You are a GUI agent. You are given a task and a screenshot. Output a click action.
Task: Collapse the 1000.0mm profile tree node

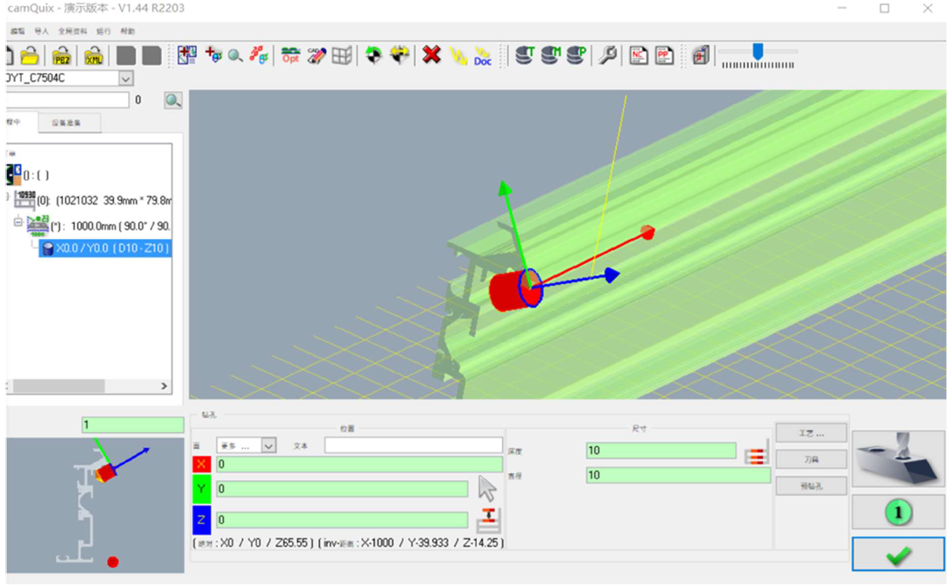click(x=18, y=222)
